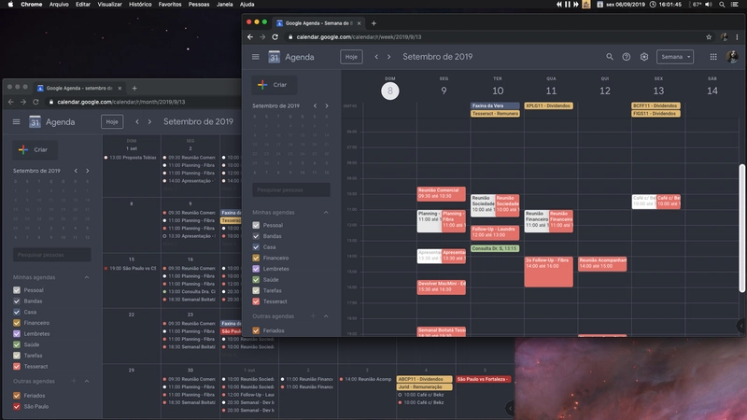Collapse Minhas agendas in back window

(x=87, y=277)
